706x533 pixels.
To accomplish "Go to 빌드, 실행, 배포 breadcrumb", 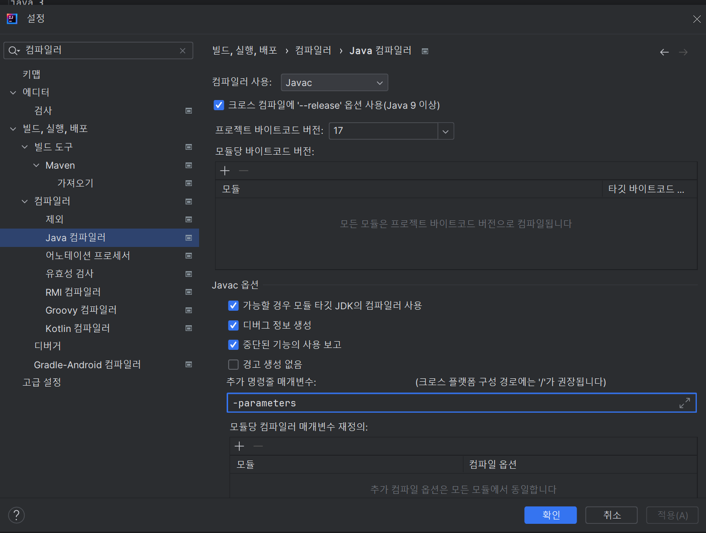I will (245, 51).
